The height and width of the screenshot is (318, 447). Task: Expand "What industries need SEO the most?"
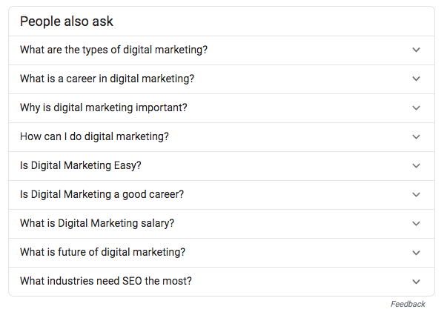pyautogui.click(x=107, y=281)
